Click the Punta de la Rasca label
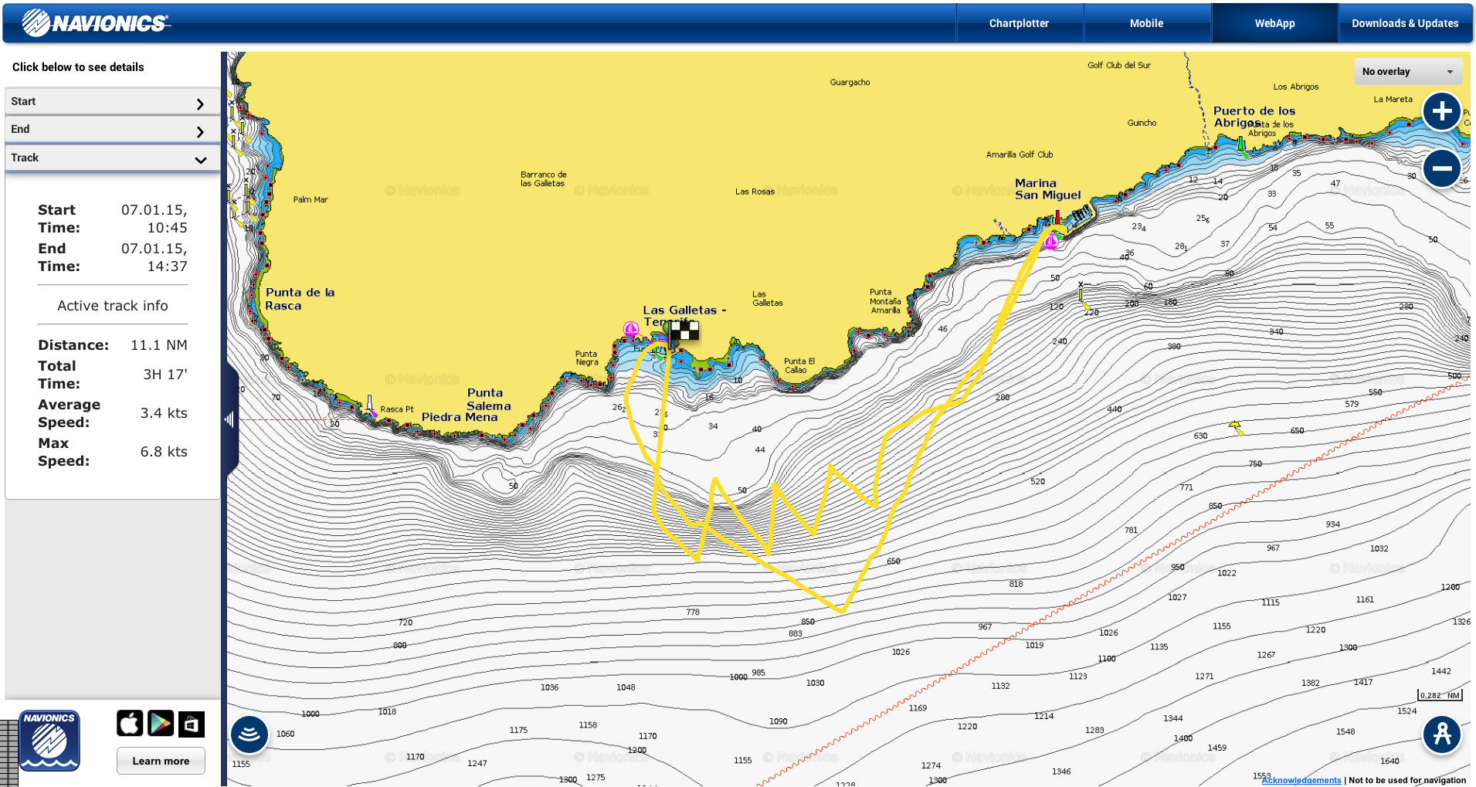Viewport: 1476px width, 787px height. tap(300, 299)
